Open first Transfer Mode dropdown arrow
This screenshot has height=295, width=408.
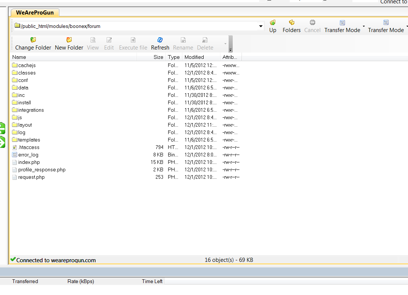coord(364,26)
